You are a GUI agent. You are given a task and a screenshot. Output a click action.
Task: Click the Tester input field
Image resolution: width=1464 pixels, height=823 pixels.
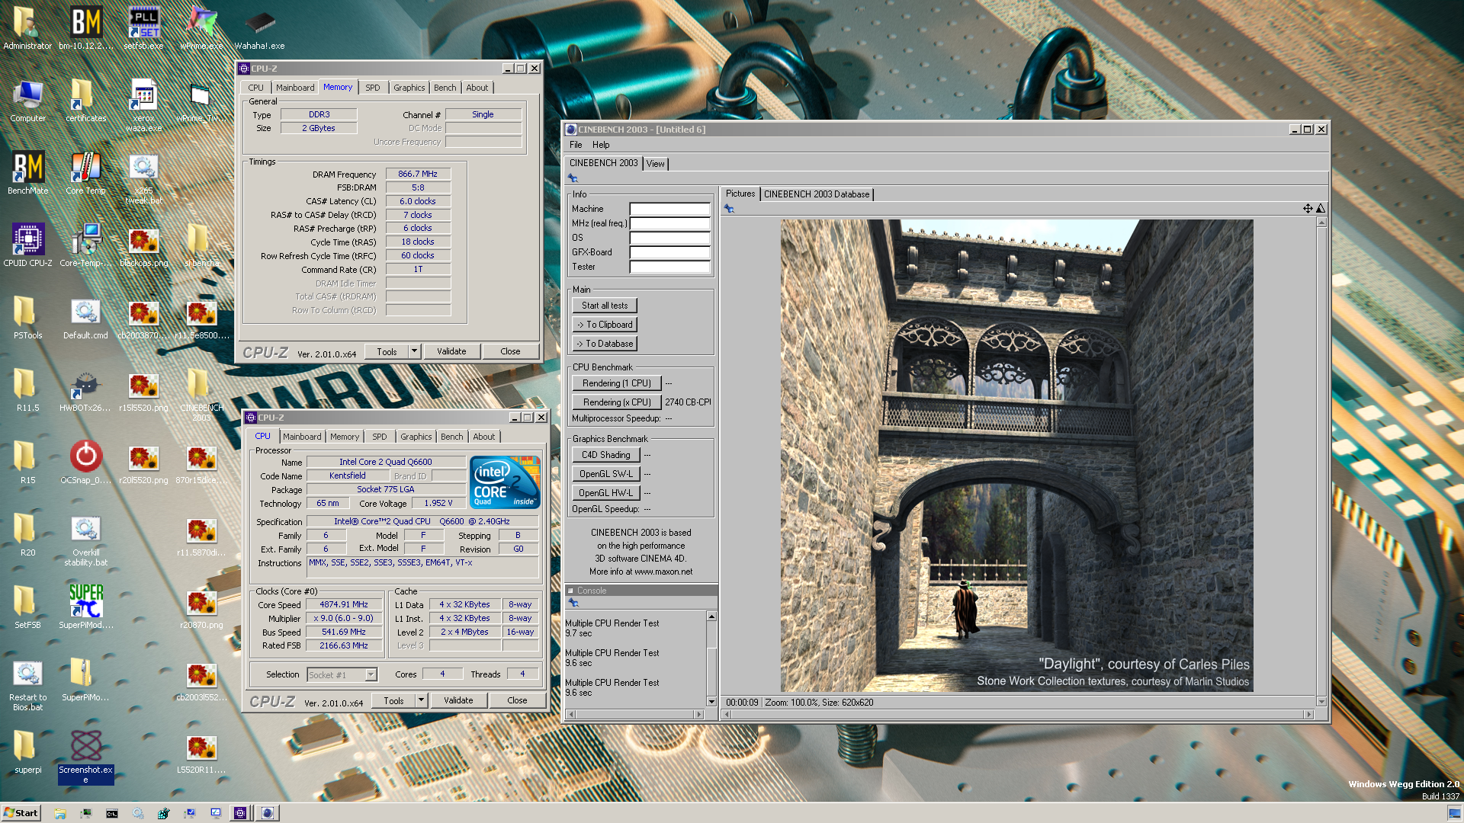[669, 267]
